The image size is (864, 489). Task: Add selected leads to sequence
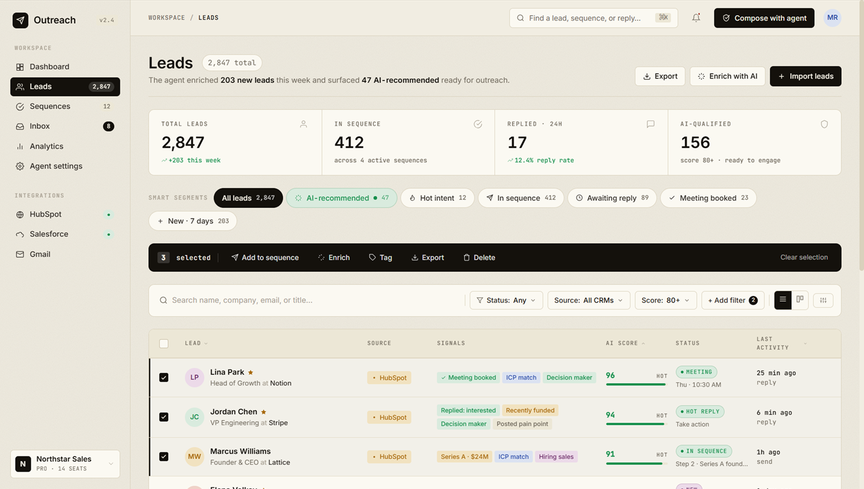(265, 258)
